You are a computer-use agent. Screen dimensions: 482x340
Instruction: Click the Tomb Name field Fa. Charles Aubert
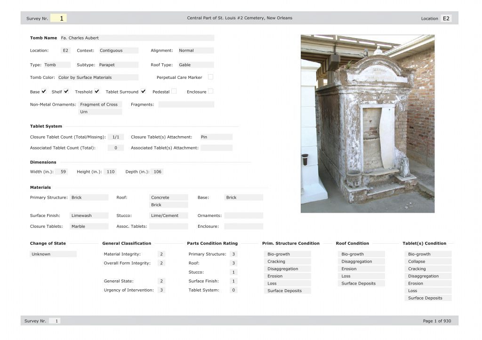pos(137,38)
